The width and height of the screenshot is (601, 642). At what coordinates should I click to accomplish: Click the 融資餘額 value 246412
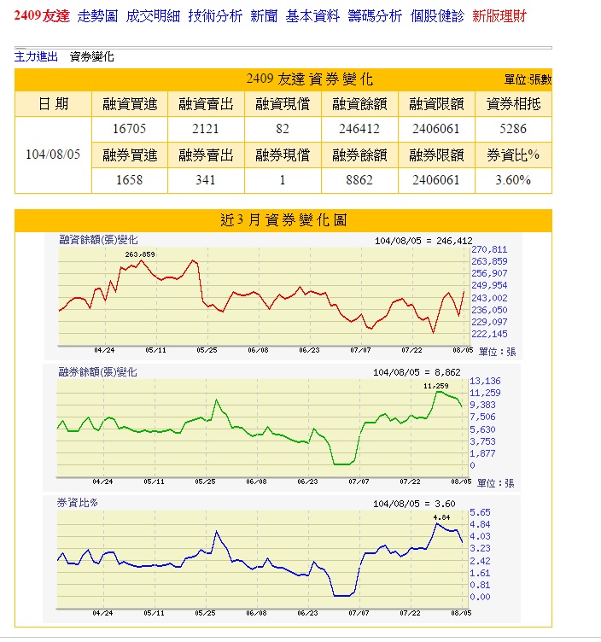coord(359,129)
